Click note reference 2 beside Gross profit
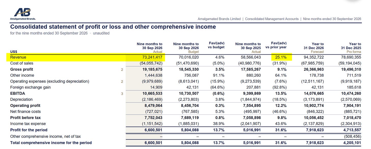 click(122, 69)
